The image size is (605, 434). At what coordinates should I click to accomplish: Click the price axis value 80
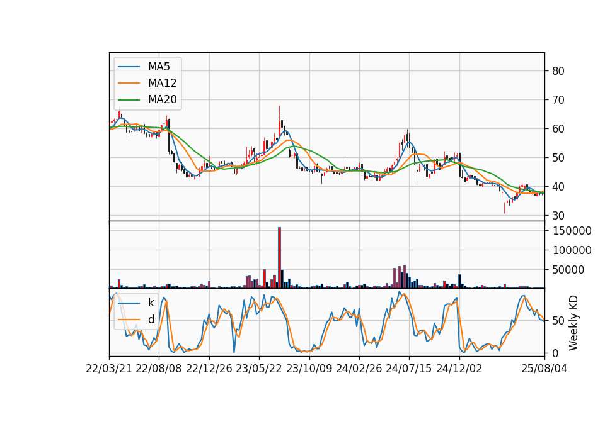point(558,71)
